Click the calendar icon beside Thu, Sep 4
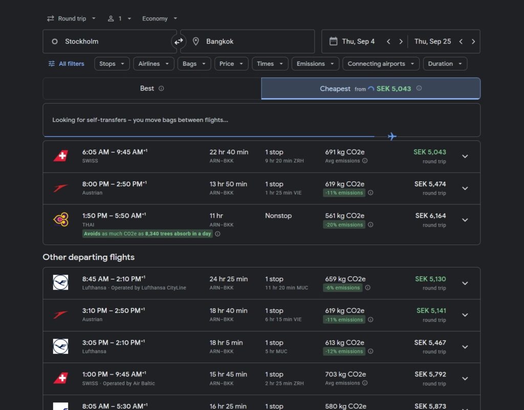The height and width of the screenshot is (410, 524). (x=333, y=41)
